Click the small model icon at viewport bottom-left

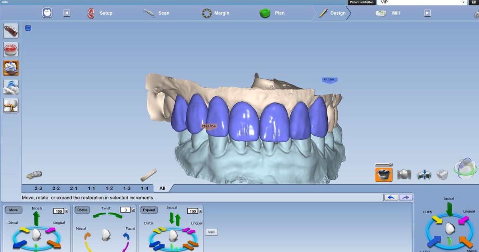coord(34,175)
